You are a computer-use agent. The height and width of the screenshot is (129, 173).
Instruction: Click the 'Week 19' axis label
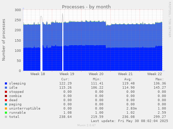click(67, 74)
